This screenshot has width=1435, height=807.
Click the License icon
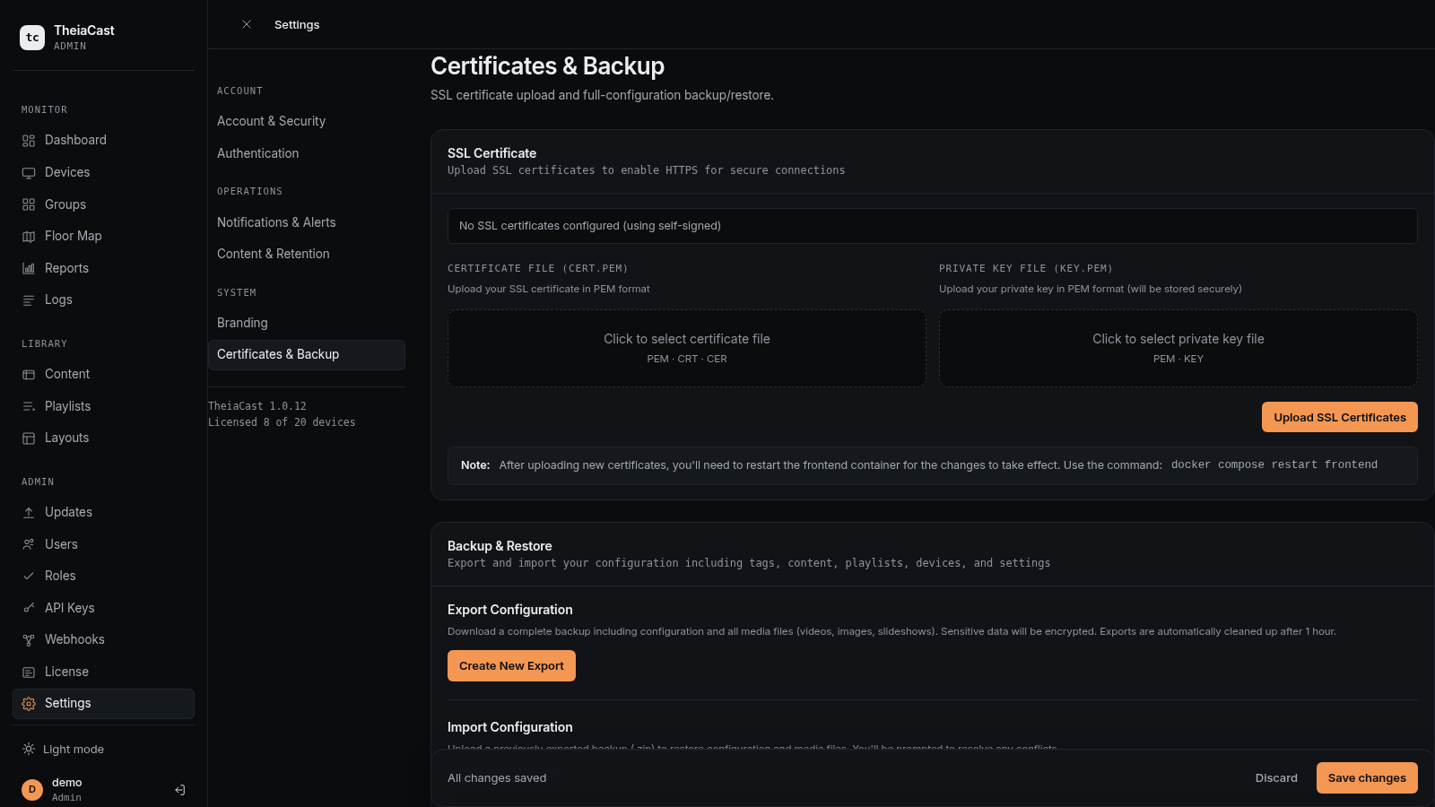(29, 672)
